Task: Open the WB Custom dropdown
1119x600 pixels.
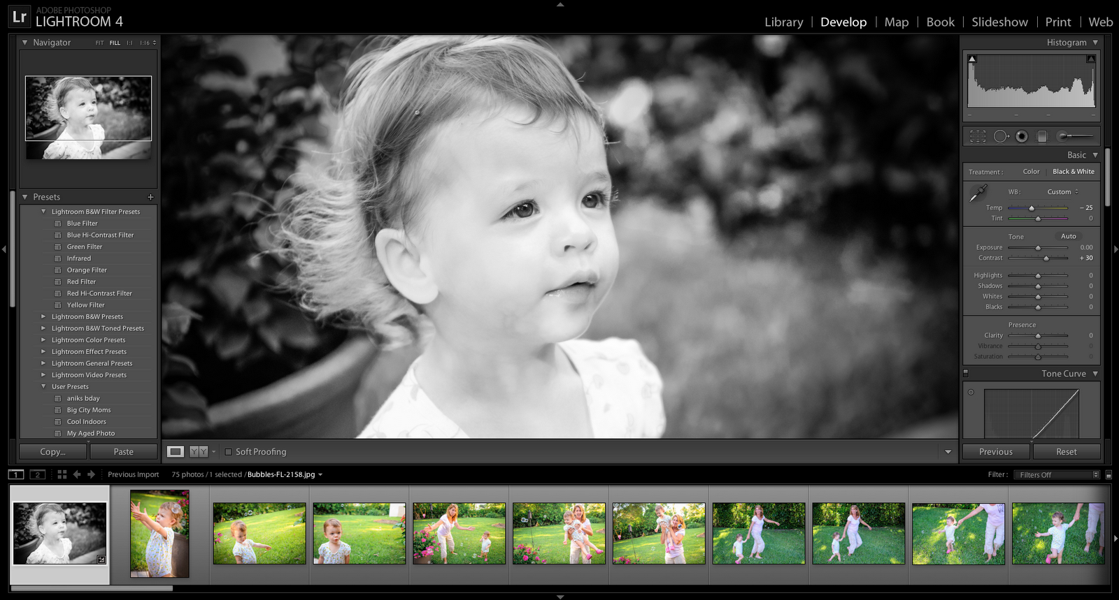Action: [1063, 192]
